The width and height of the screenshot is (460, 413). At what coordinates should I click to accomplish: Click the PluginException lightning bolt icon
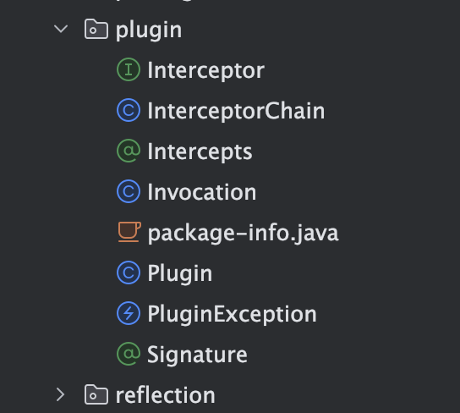(x=129, y=313)
